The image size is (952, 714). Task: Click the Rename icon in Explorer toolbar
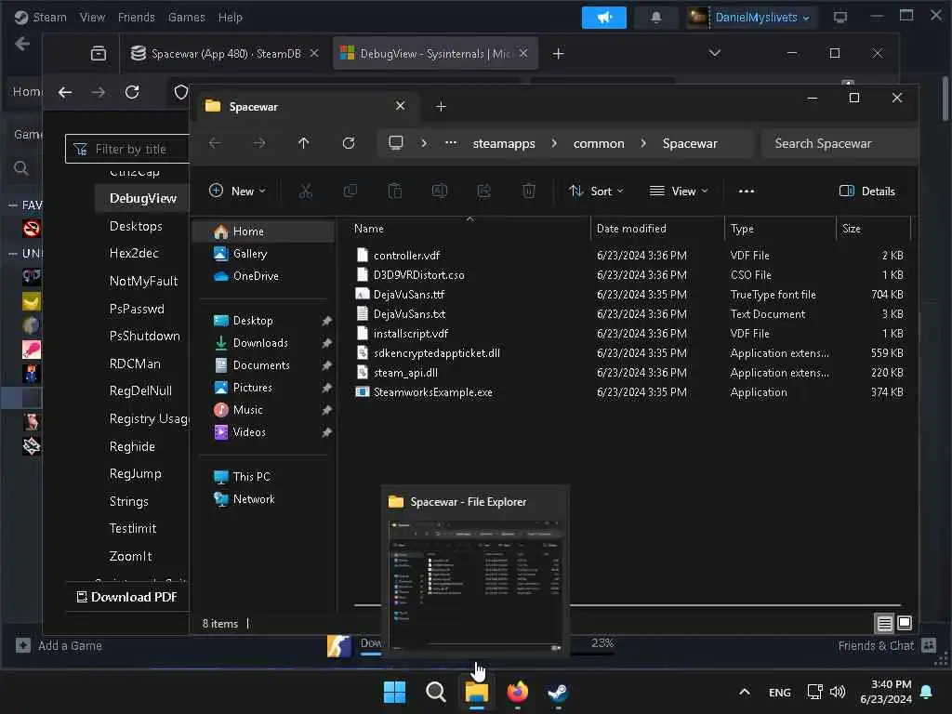pyautogui.click(x=440, y=192)
